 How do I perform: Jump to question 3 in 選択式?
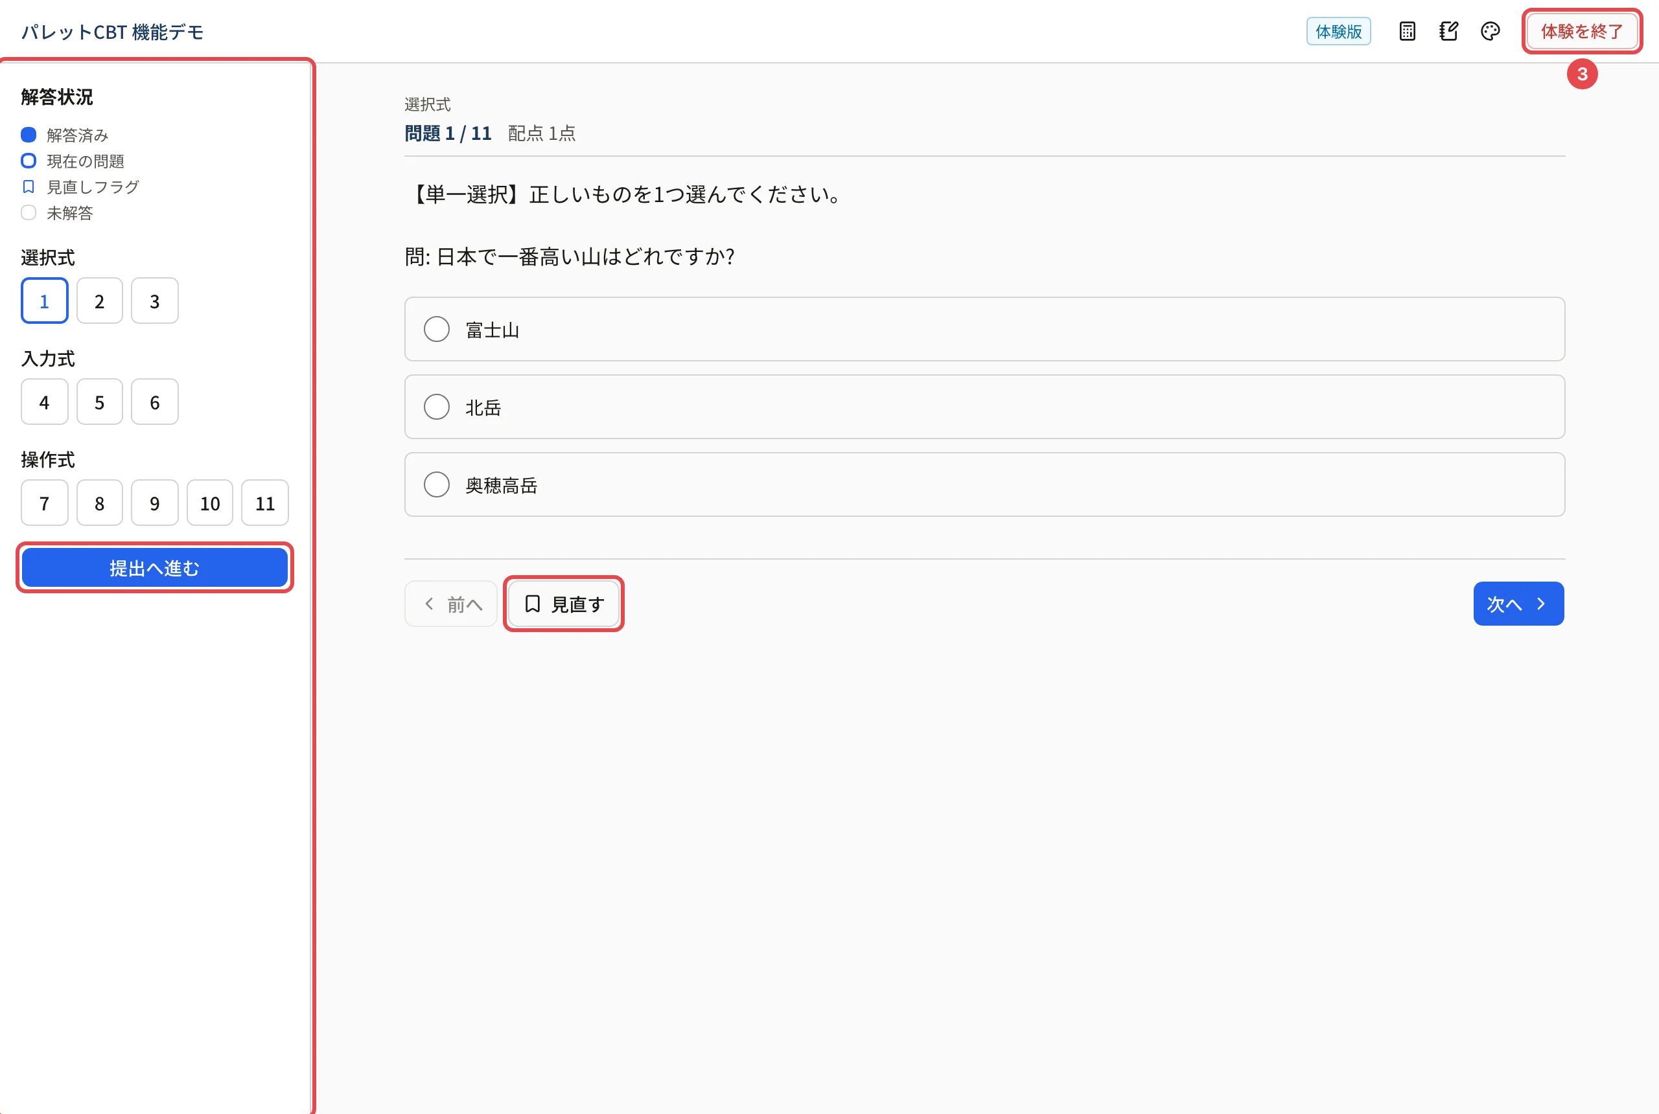154,301
